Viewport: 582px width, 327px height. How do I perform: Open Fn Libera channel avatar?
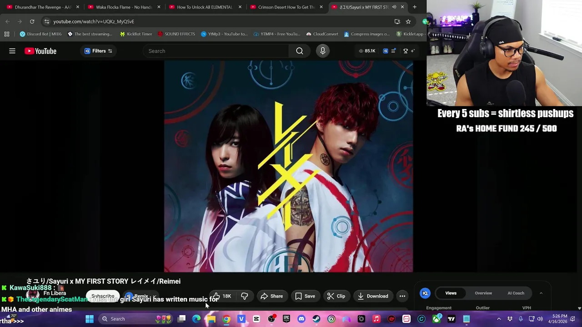(x=33, y=295)
